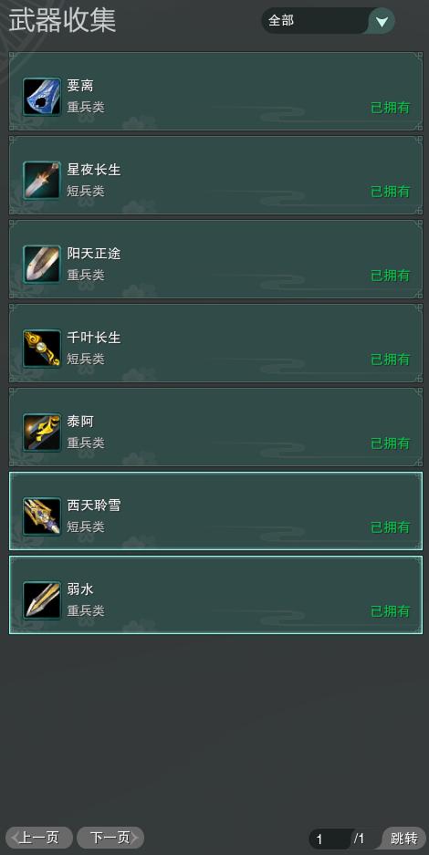Select the 要离 weapon name label

coord(80,86)
